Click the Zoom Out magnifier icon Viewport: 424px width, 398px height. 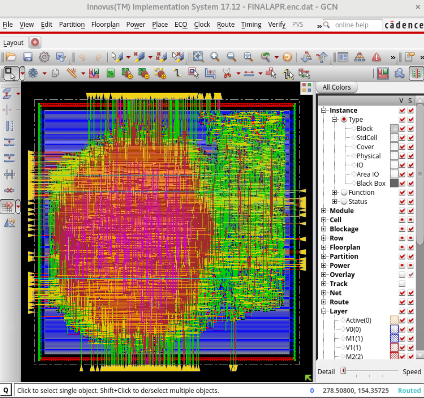(232, 57)
